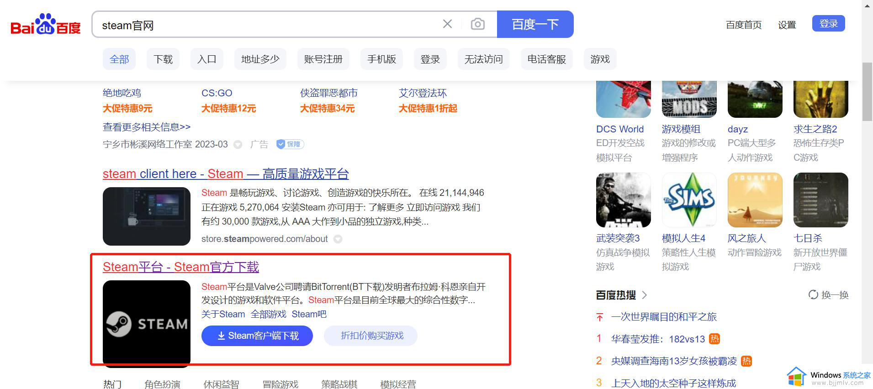The width and height of the screenshot is (873, 389).
Task: Open 全部游戏 sub-link
Action: [x=269, y=314]
